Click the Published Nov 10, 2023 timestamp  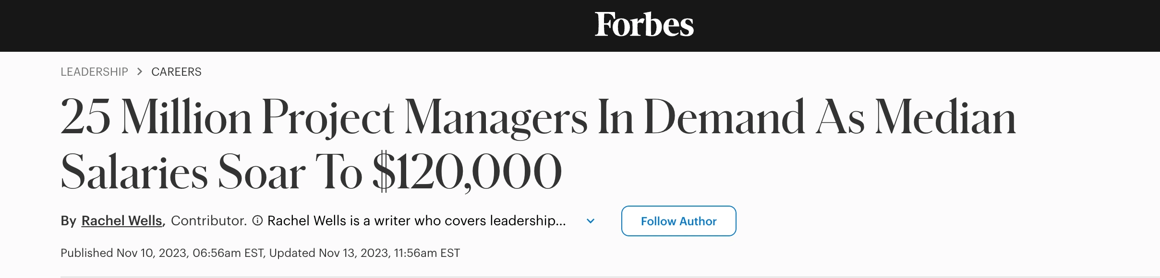[162, 253]
